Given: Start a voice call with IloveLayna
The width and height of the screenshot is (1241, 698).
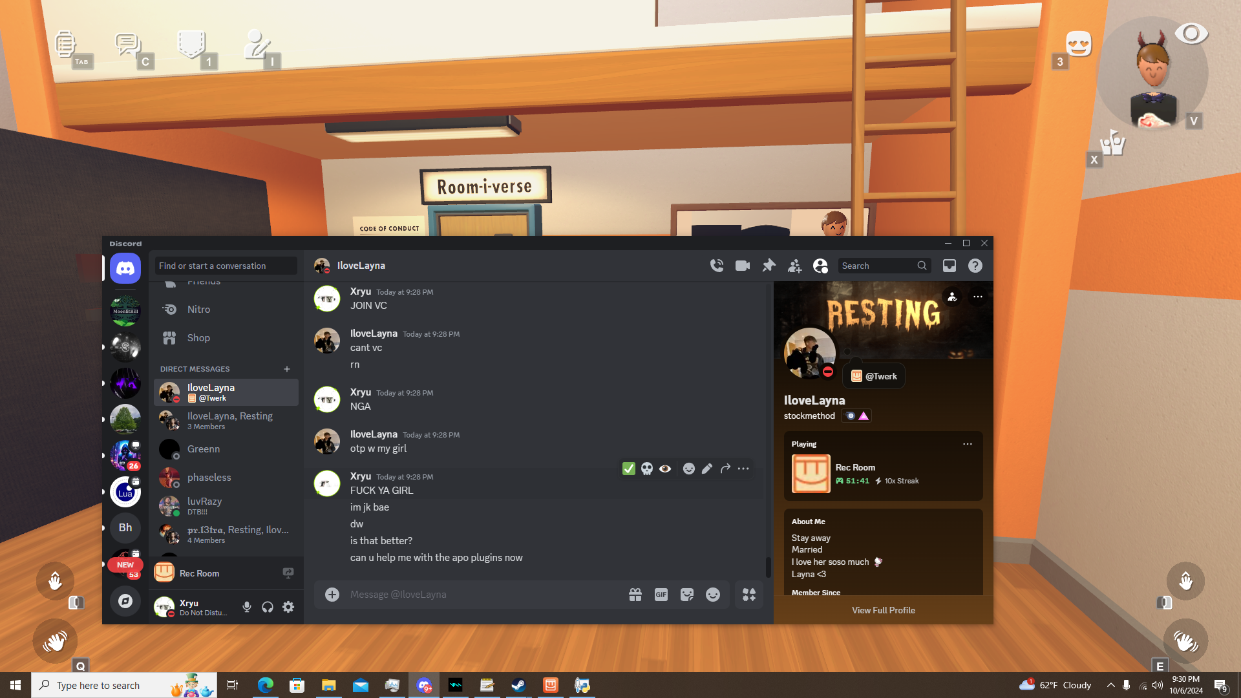Looking at the screenshot, I should point(717,266).
